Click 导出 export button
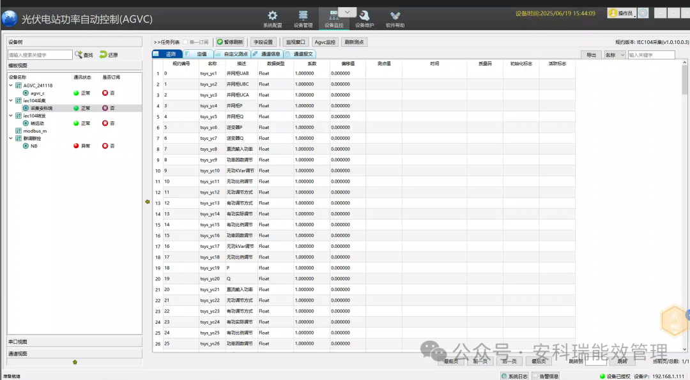Viewport: 690px width, 380px height. pos(591,55)
